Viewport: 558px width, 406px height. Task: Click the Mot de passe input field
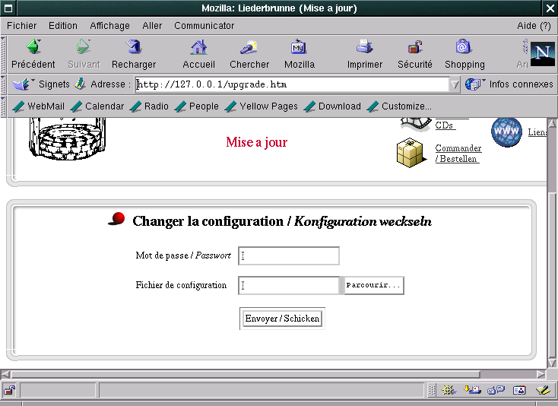[289, 256]
